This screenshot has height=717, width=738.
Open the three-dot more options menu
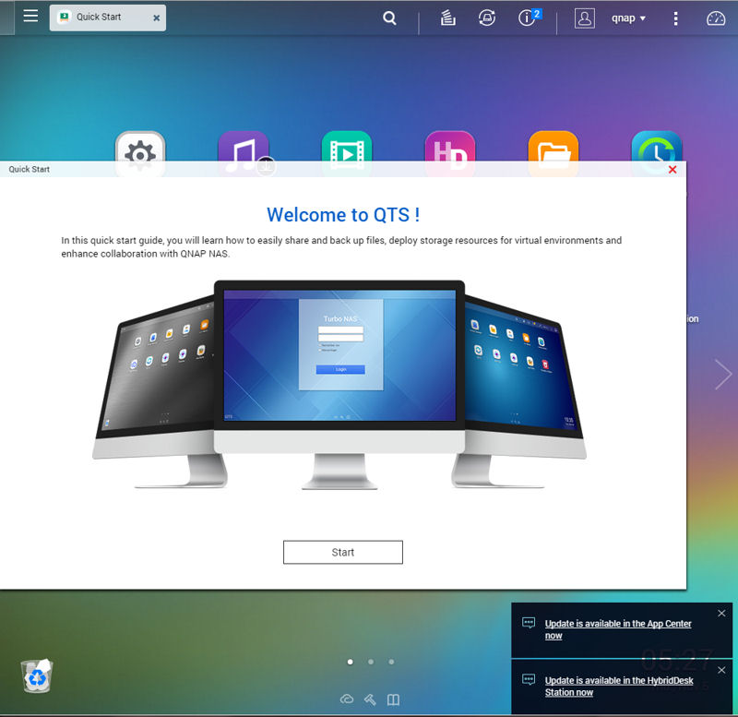(675, 18)
